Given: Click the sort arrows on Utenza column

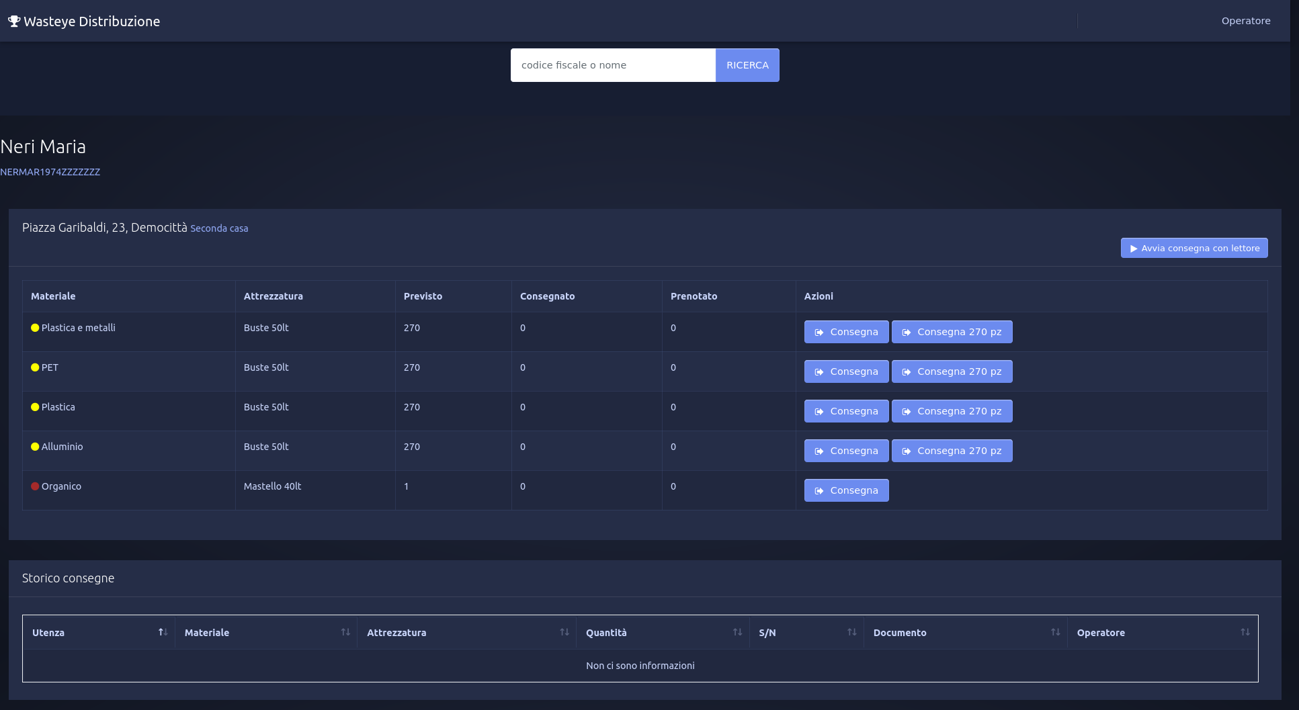Looking at the screenshot, I should click(163, 632).
